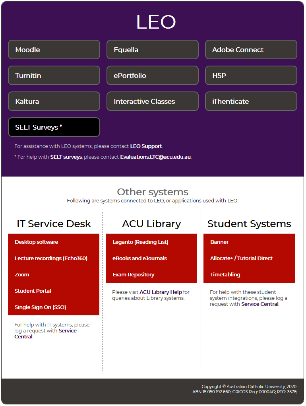Launch Adobe Connect
Screen dimensions: 306x406
[x=251, y=50]
